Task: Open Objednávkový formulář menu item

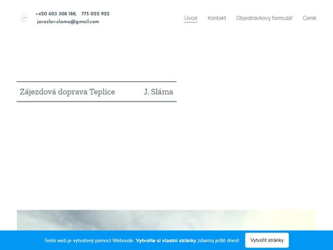Action: [264, 18]
